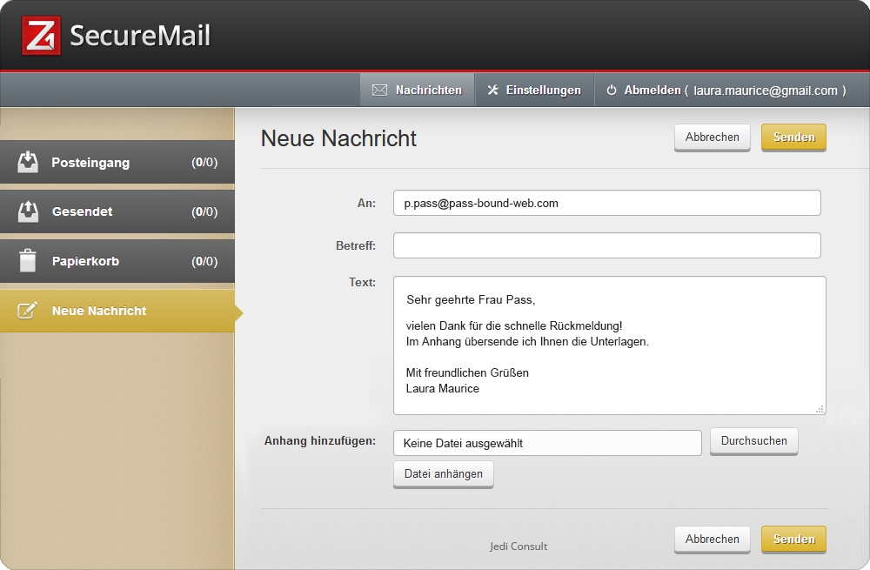Select Neue Nachricht in the sidebar
Image resolution: width=870 pixels, height=570 pixels.
pyautogui.click(x=117, y=311)
